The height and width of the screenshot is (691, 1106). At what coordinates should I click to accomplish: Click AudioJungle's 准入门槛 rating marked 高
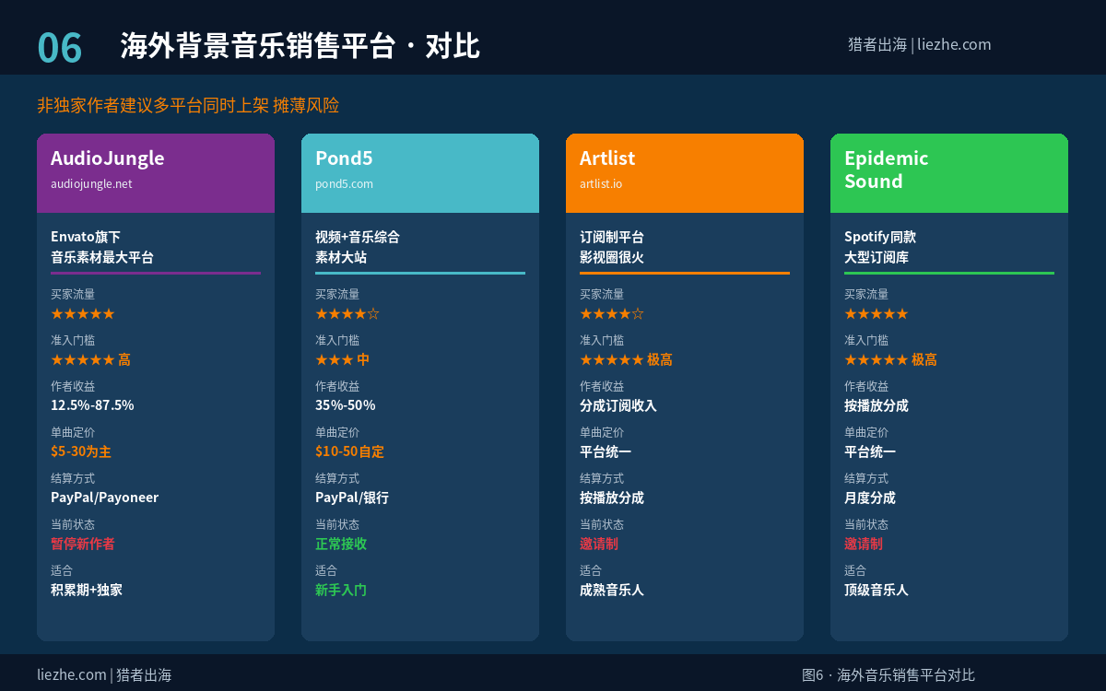coord(90,359)
